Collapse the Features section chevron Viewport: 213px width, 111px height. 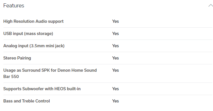tap(210, 6)
